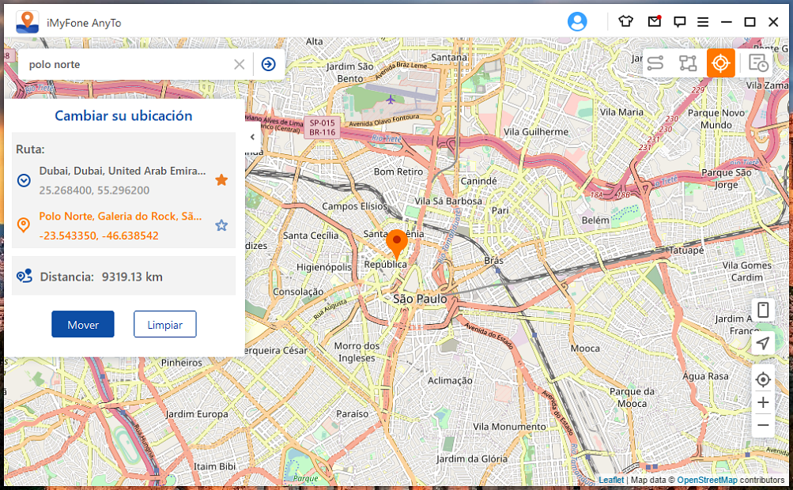Select two-spot route mode icon
The image size is (793, 490).
(655, 63)
